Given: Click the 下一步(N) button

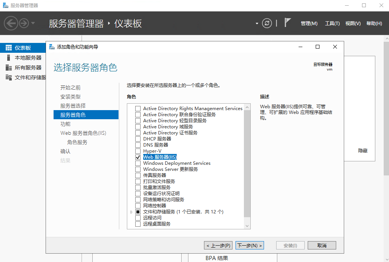Looking at the screenshot, I should pyautogui.click(x=250, y=245).
